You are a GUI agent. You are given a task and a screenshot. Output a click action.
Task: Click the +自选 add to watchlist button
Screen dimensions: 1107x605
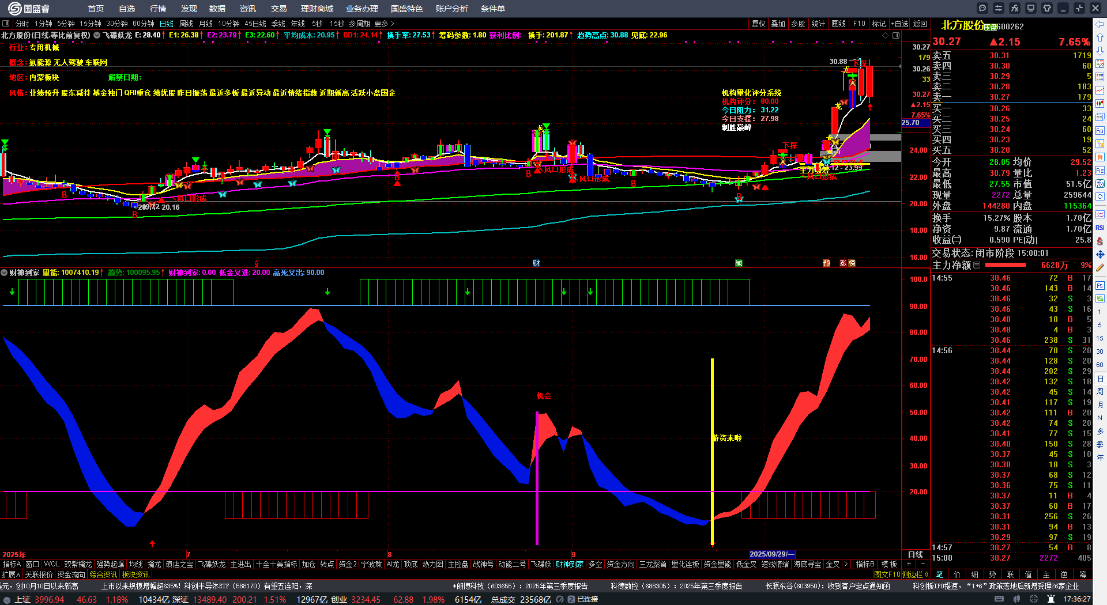pos(900,24)
